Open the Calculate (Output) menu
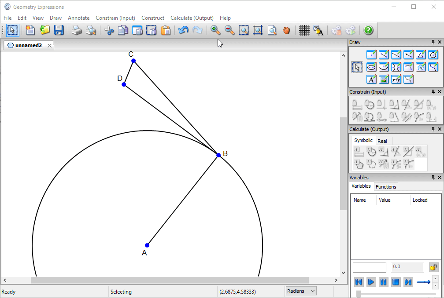The height and width of the screenshot is (298, 444). [x=192, y=18]
